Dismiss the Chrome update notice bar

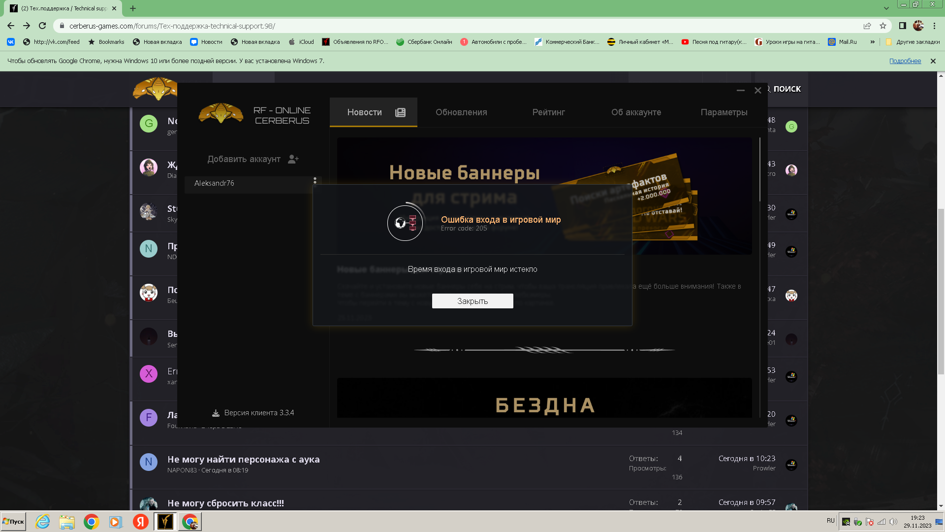933,61
